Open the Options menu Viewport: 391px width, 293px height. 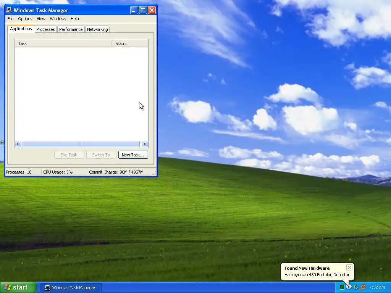pyautogui.click(x=25, y=19)
